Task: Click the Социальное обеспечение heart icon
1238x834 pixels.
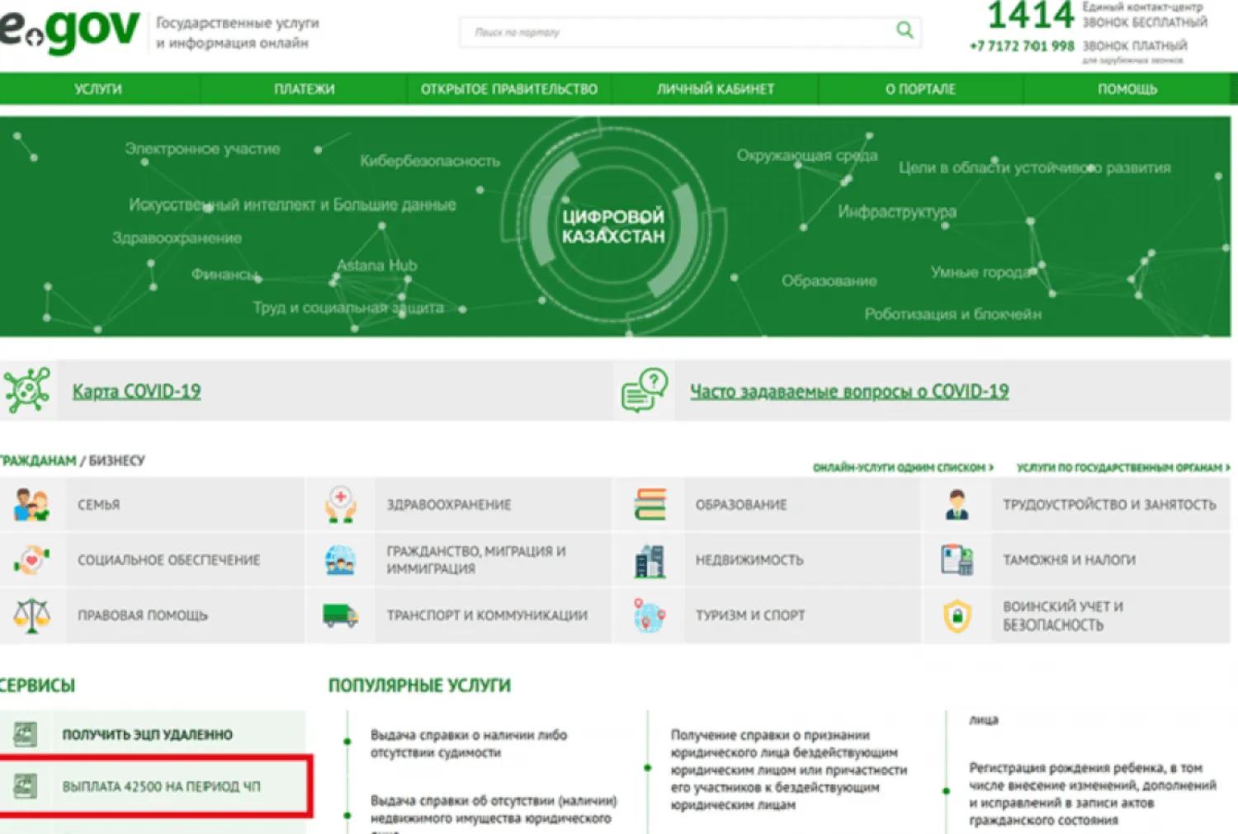Action: point(31,559)
